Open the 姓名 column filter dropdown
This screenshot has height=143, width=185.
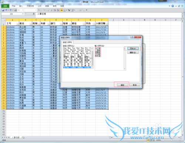pyautogui.click(x=31, y=24)
